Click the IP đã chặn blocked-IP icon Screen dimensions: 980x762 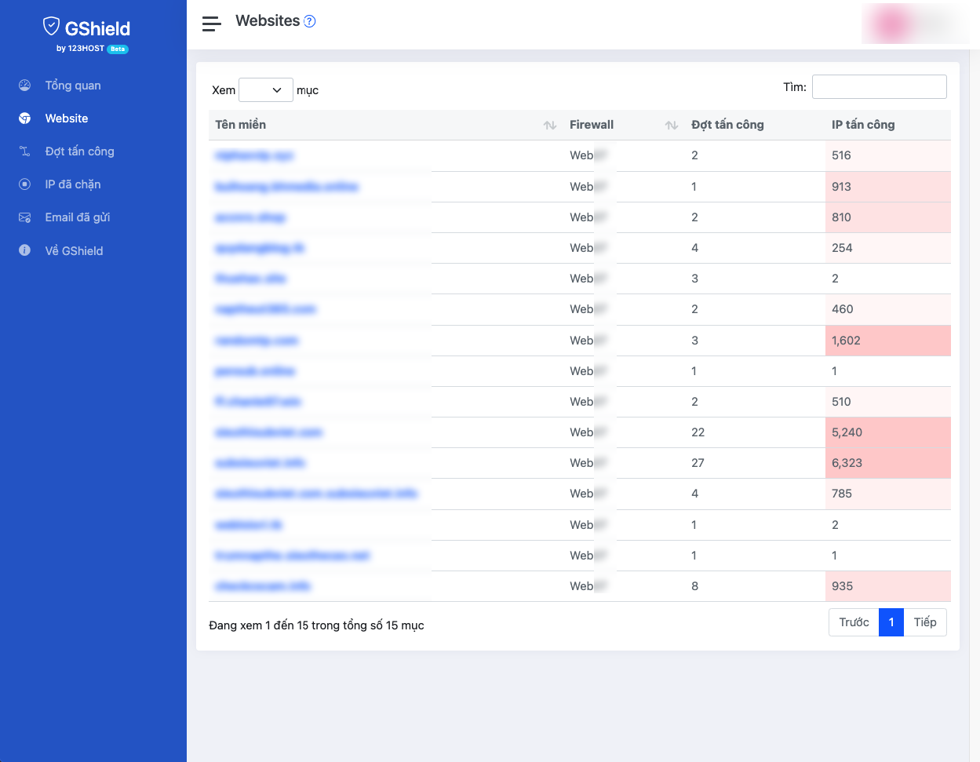pos(24,184)
